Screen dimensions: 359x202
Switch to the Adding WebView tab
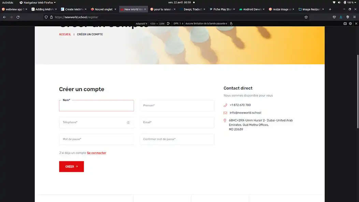[x=44, y=10]
